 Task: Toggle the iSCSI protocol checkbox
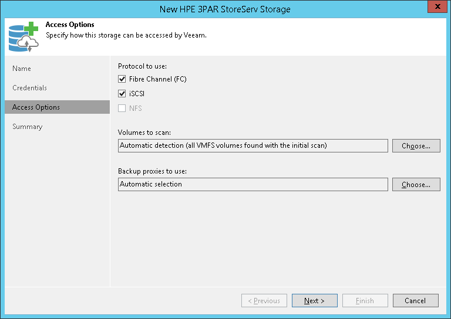coord(122,94)
